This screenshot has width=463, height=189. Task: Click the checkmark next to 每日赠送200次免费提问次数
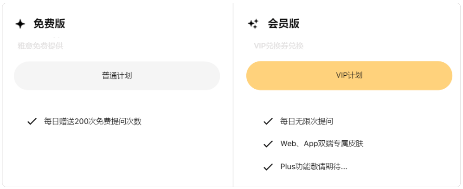point(32,122)
